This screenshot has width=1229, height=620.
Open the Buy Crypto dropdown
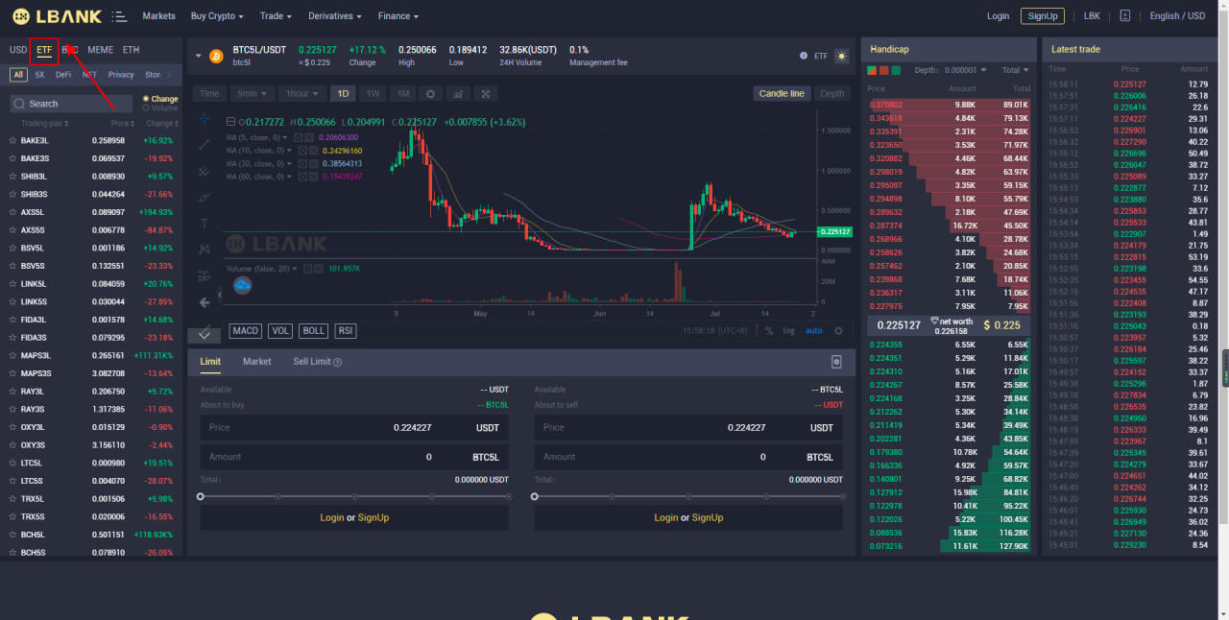pos(217,16)
